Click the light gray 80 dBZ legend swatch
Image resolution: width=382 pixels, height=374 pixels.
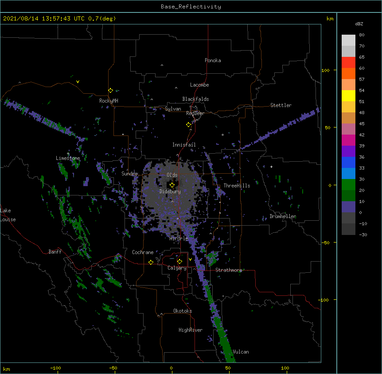coord(348,40)
